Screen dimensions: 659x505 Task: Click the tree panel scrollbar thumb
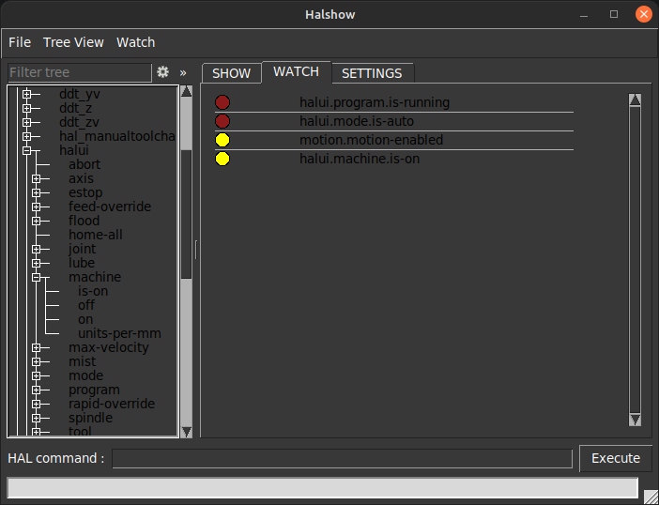(x=186, y=214)
